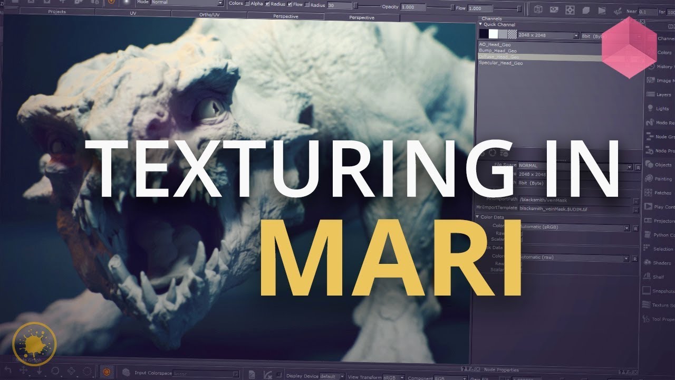Image resolution: width=675 pixels, height=380 pixels.
Task: Open the Node Properties sidebar icon
Action: (x=651, y=151)
